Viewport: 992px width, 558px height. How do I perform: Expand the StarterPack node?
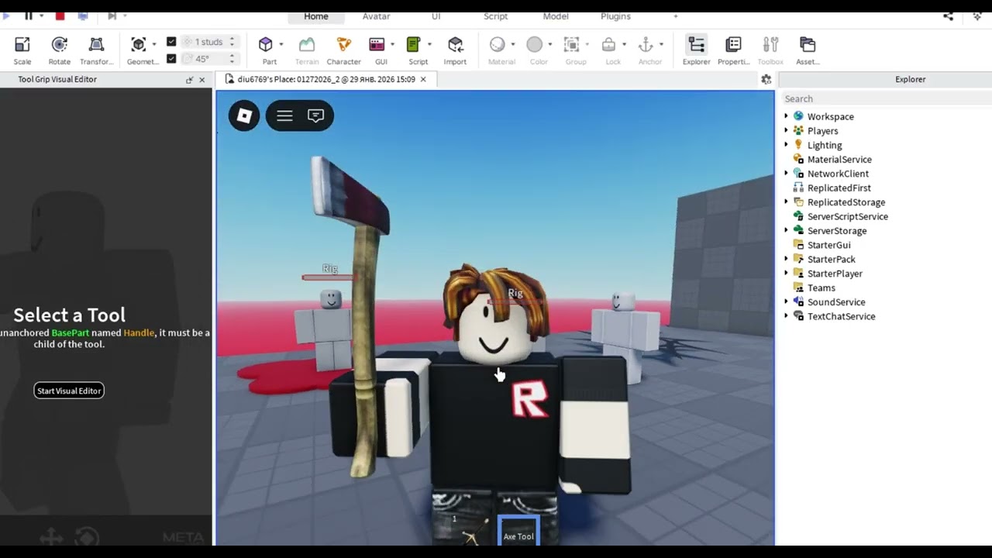pyautogui.click(x=786, y=260)
